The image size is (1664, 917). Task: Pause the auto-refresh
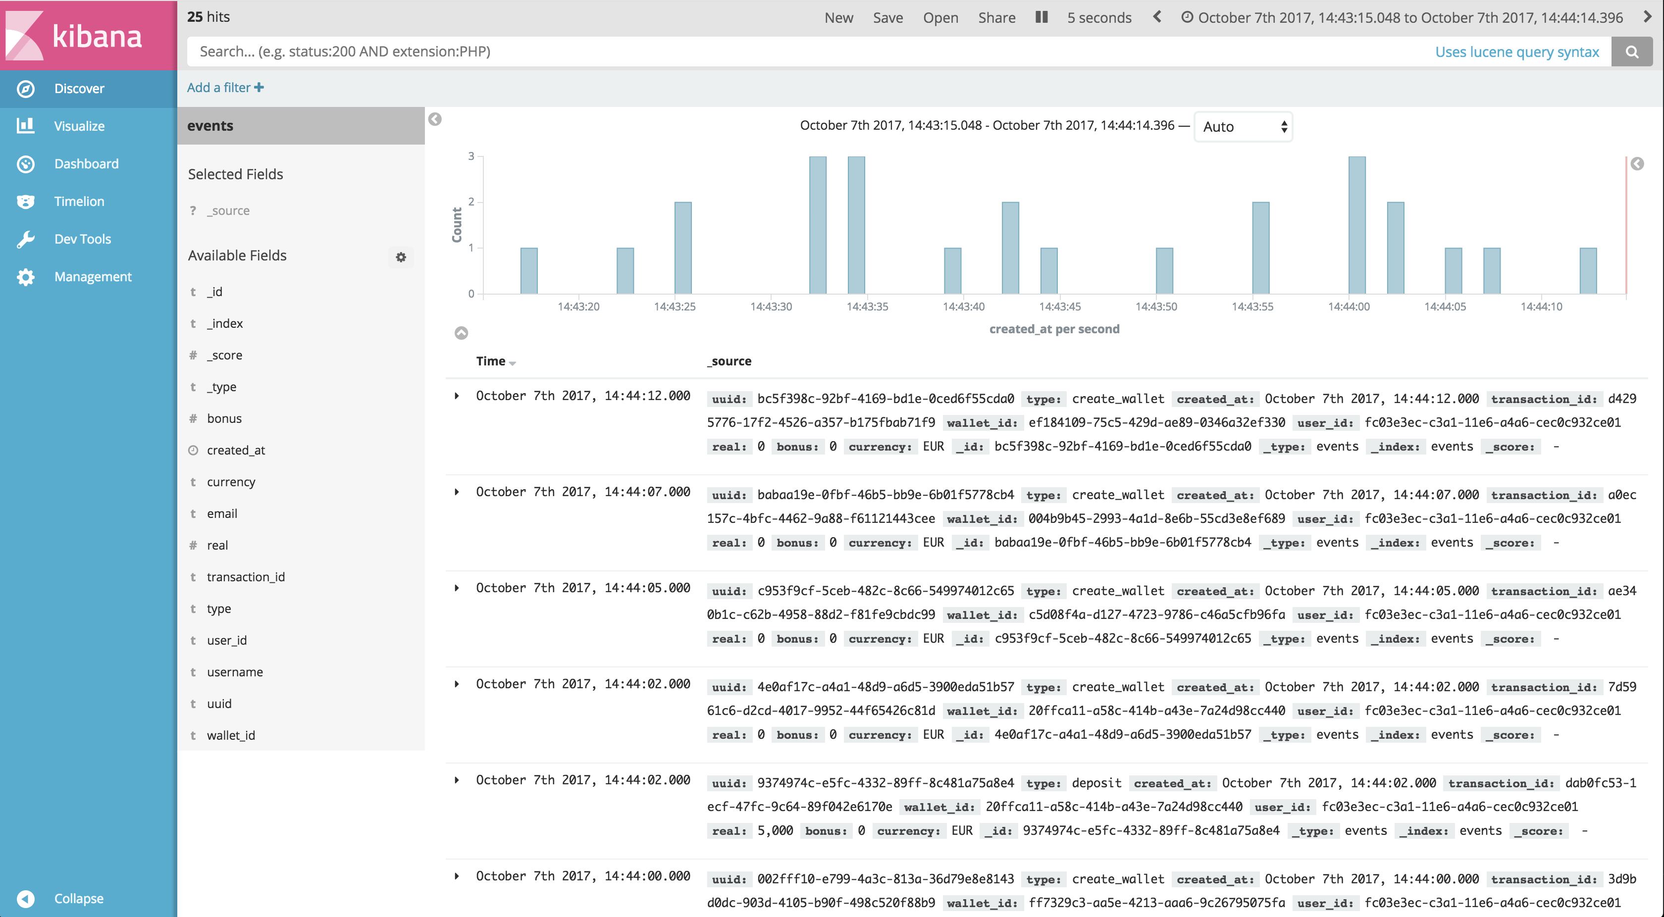click(x=1041, y=17)
